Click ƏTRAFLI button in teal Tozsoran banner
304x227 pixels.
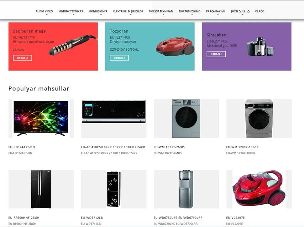(119, 58)
